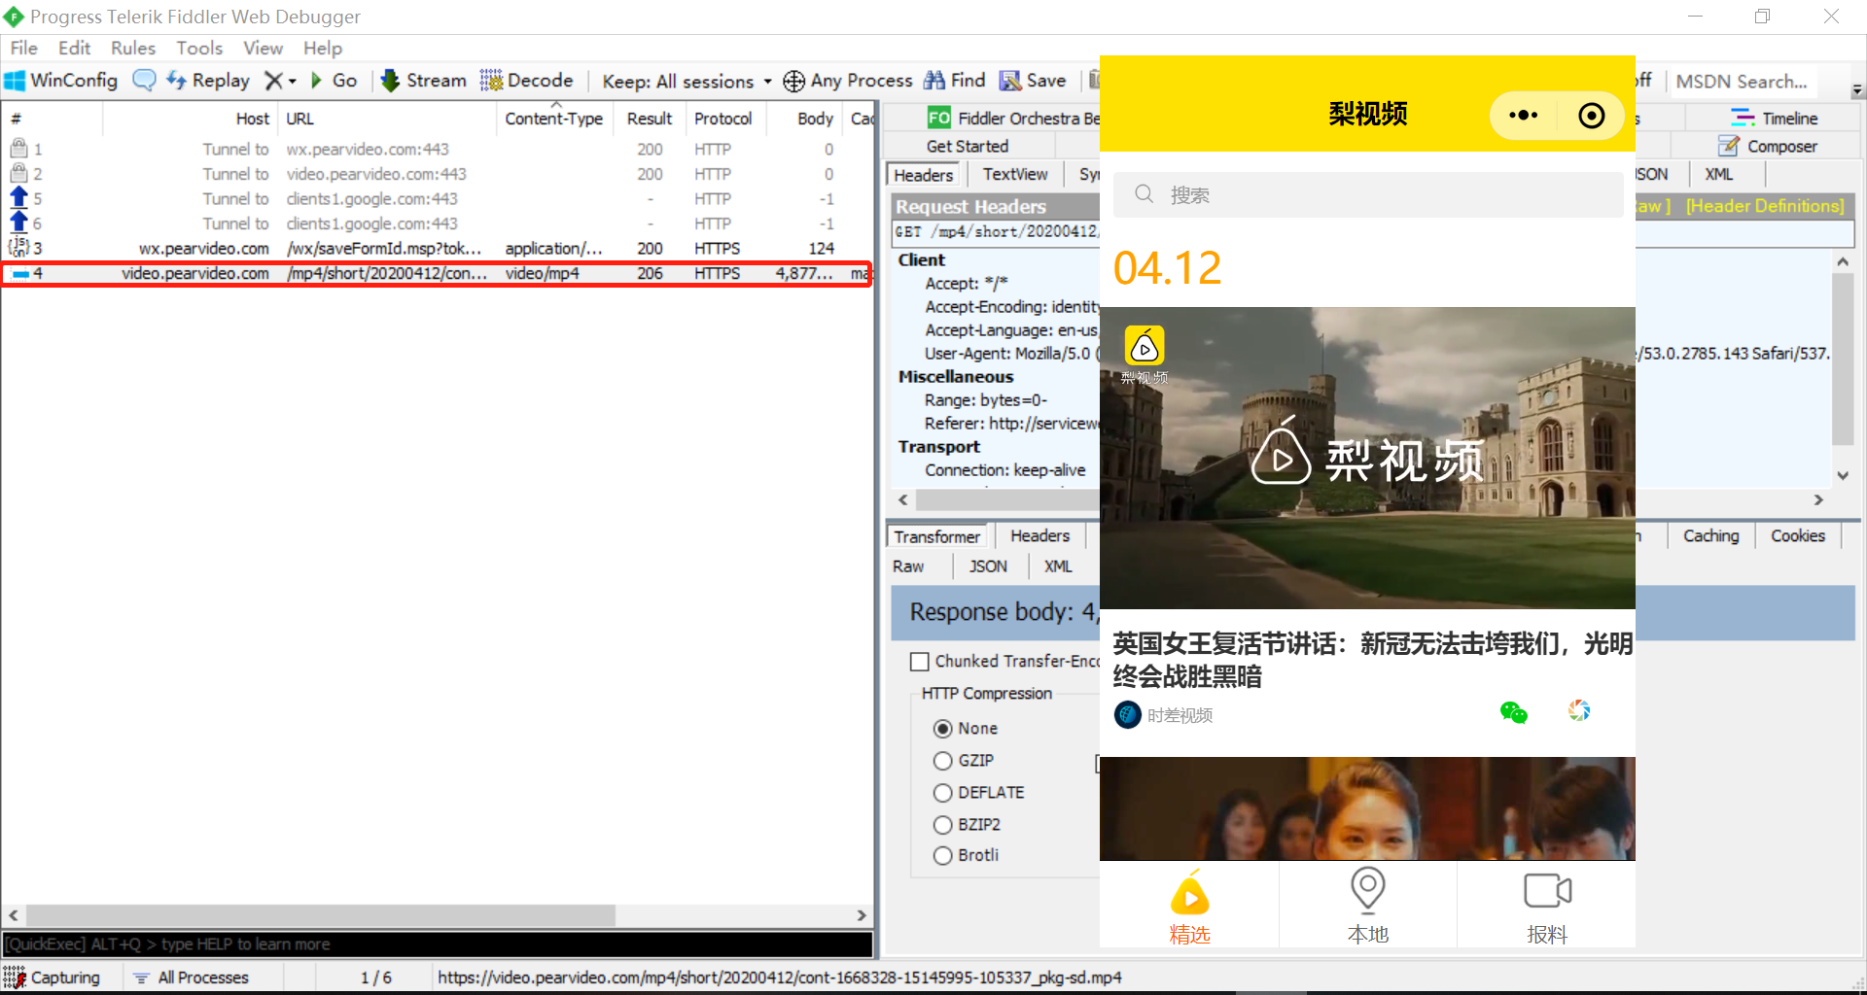Viewport: 1867px width, 995px height.
Task: Select the DEFLATE compression option
Action: tap(942, 793)
